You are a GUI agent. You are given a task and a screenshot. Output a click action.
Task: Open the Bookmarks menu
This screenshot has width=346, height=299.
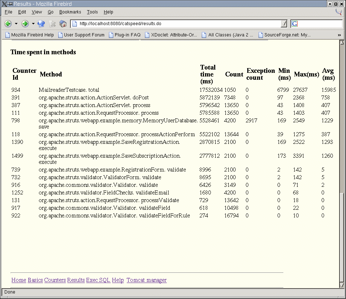tap(70, 12)
